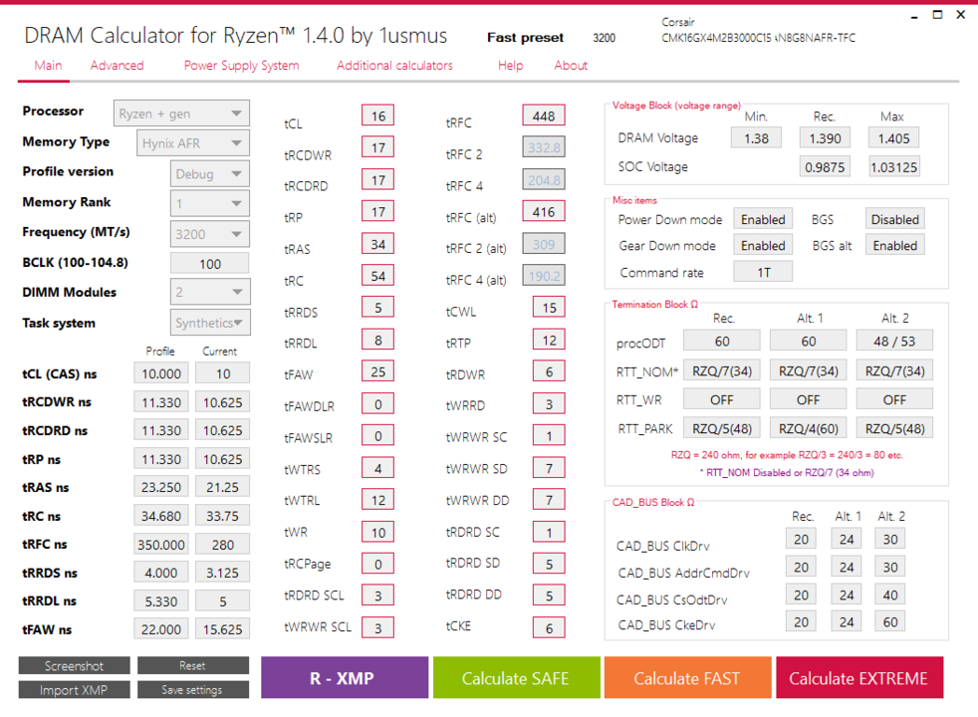This screenshot has width=978, height=717.
Task: Select the tRAS value field
Action: pyautogui.click(x=378, y=244)
